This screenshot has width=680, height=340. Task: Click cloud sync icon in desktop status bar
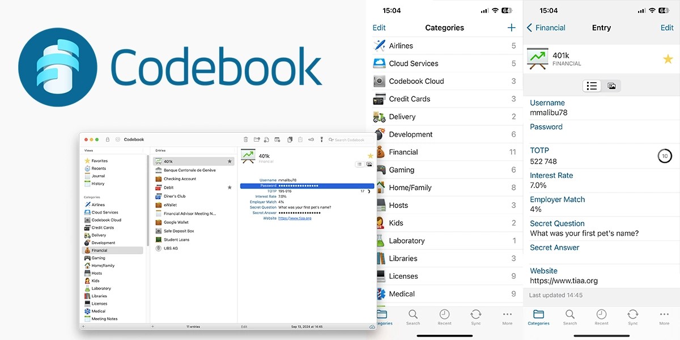(372, 327)
